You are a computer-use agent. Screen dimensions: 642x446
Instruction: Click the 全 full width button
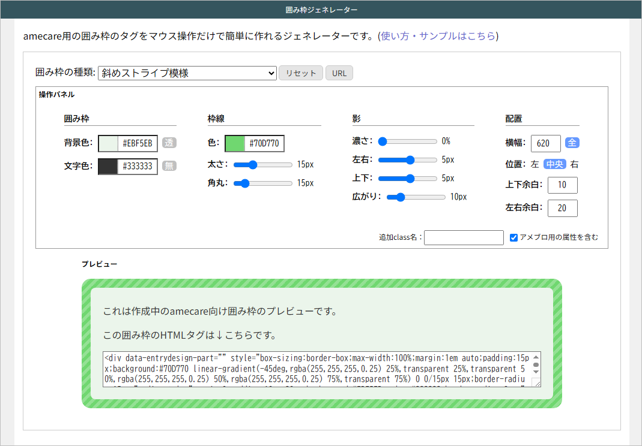[572, 143]
